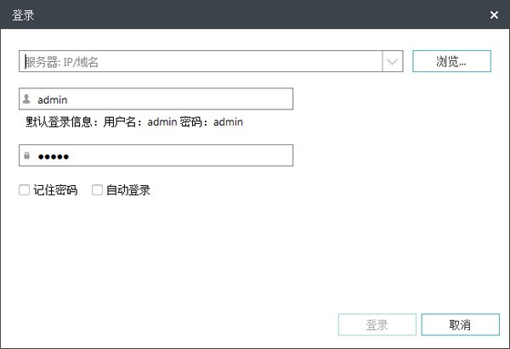Click the 服务器: IP/域名 server address field
510x349 pixels.
(201, 61)
